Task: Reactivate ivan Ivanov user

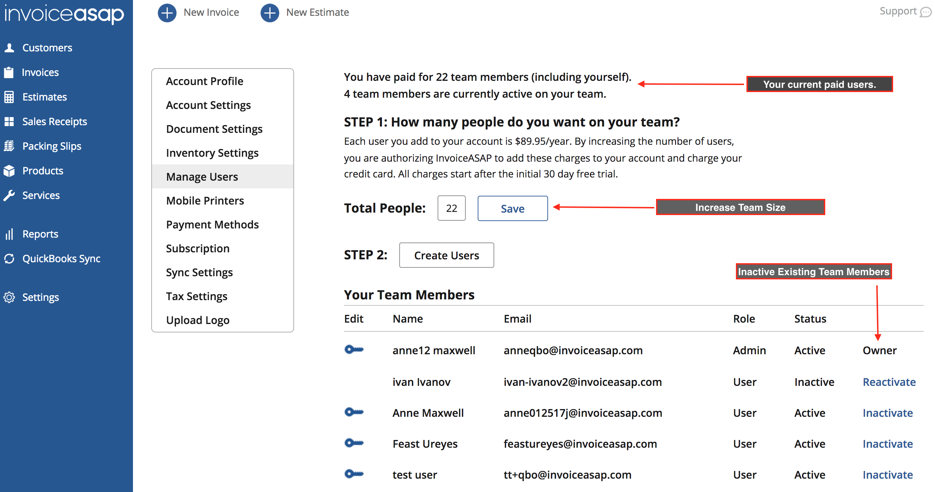Action: coord(889,382)
